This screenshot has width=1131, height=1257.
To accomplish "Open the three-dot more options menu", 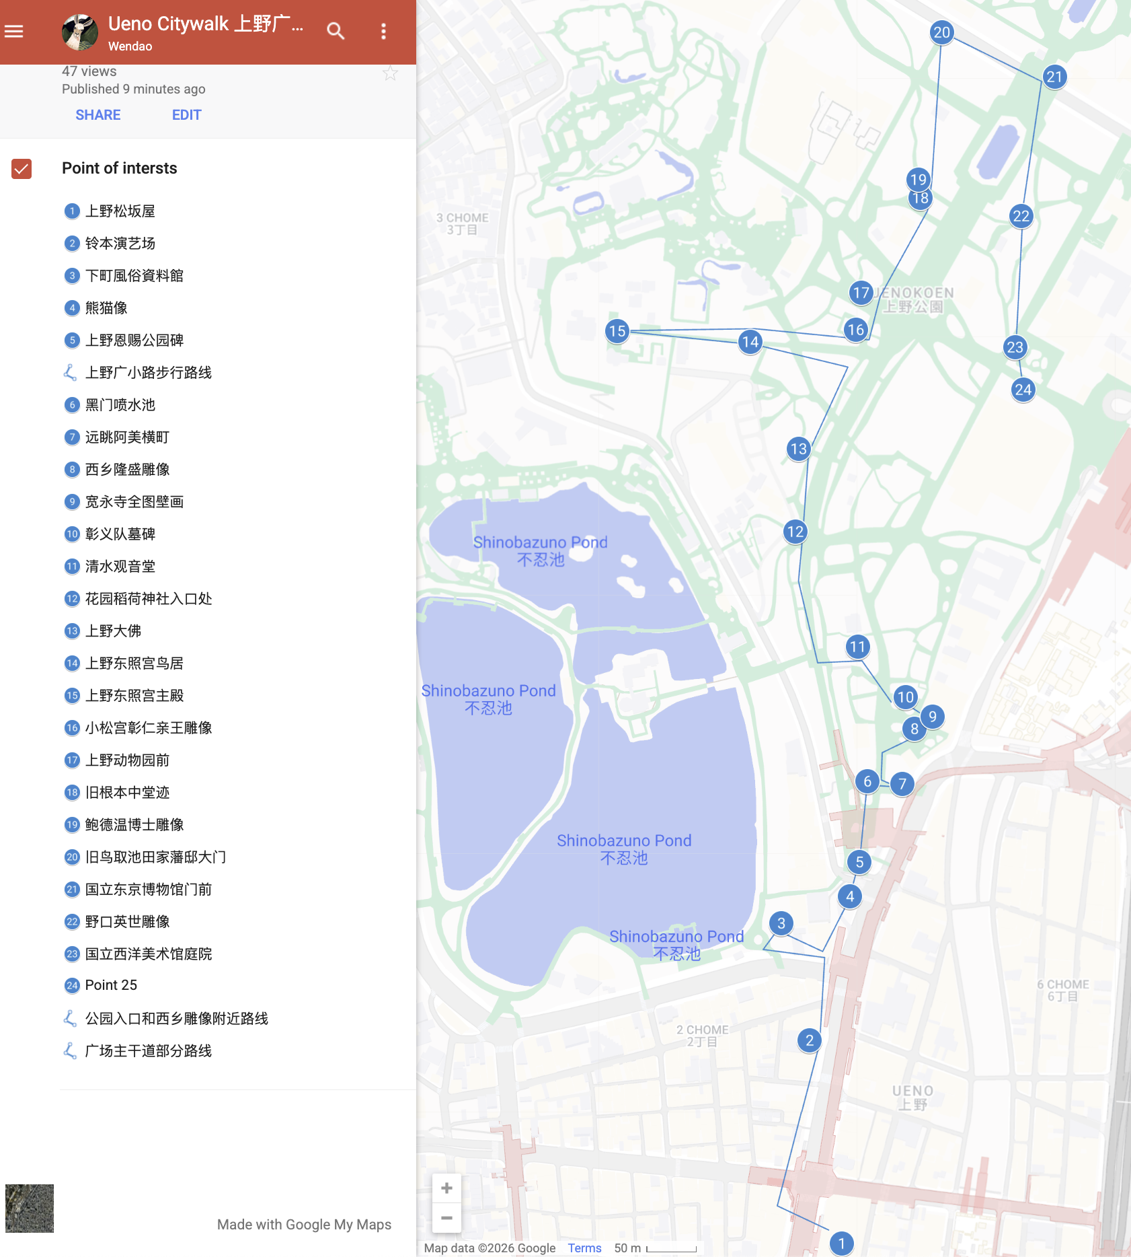I will tap(383, 32).
